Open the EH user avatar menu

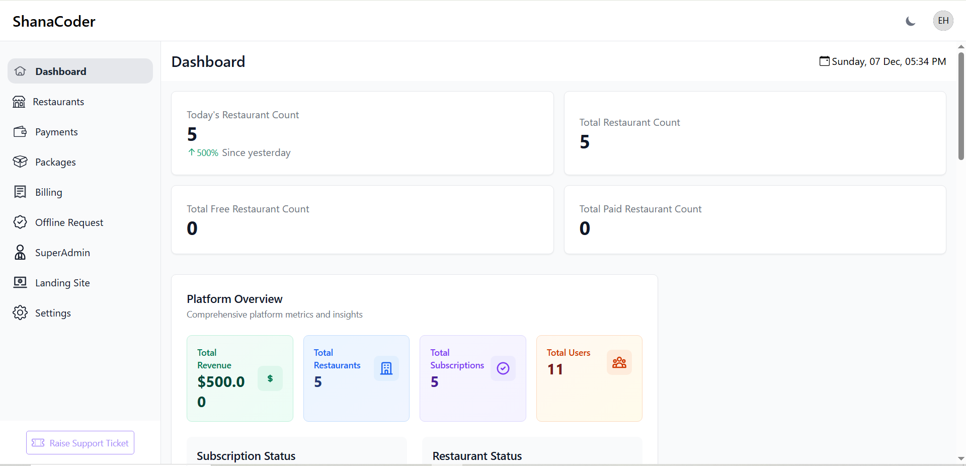point(943,21)
